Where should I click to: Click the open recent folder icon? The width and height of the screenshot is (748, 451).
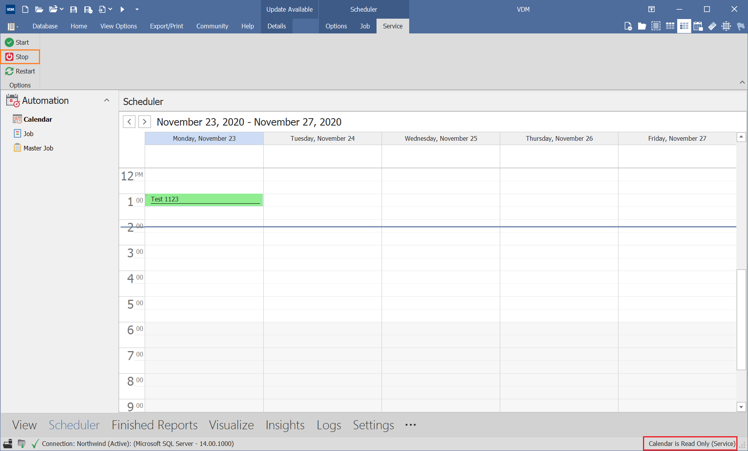53,9
